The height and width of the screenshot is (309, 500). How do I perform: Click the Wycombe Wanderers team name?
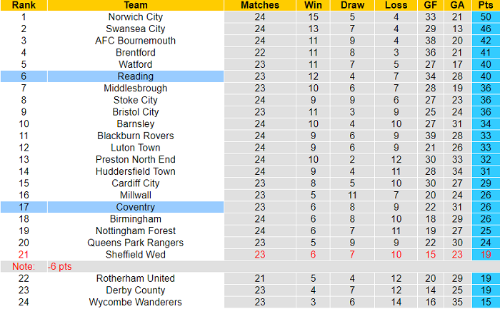click(x=135, y=302)
